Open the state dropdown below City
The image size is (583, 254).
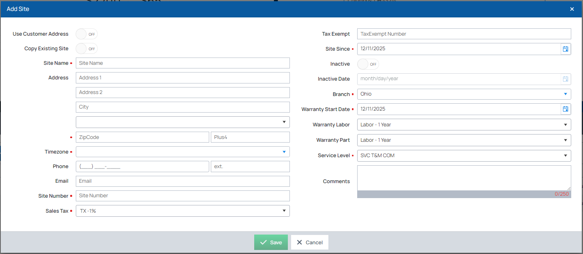click(183, 122)
